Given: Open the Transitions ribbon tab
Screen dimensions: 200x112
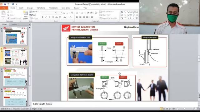Looking at the screenshot, I should tap(41, 8).
